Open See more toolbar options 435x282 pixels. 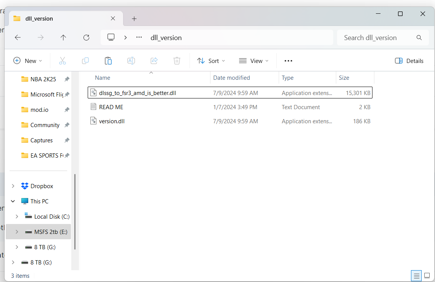click(x=288, y=61)
